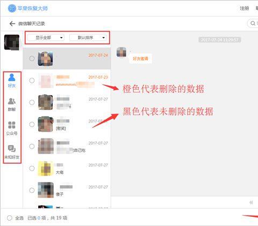This screenshot has height=226, width=258.
Task: Select radio for the 大佬 chat row
Action: click(32, 169)
